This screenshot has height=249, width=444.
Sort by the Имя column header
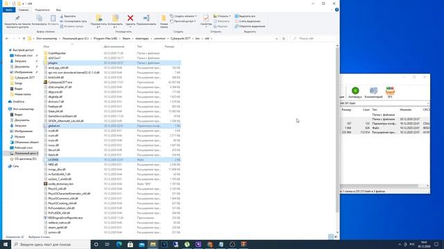[x=46, y=46]
